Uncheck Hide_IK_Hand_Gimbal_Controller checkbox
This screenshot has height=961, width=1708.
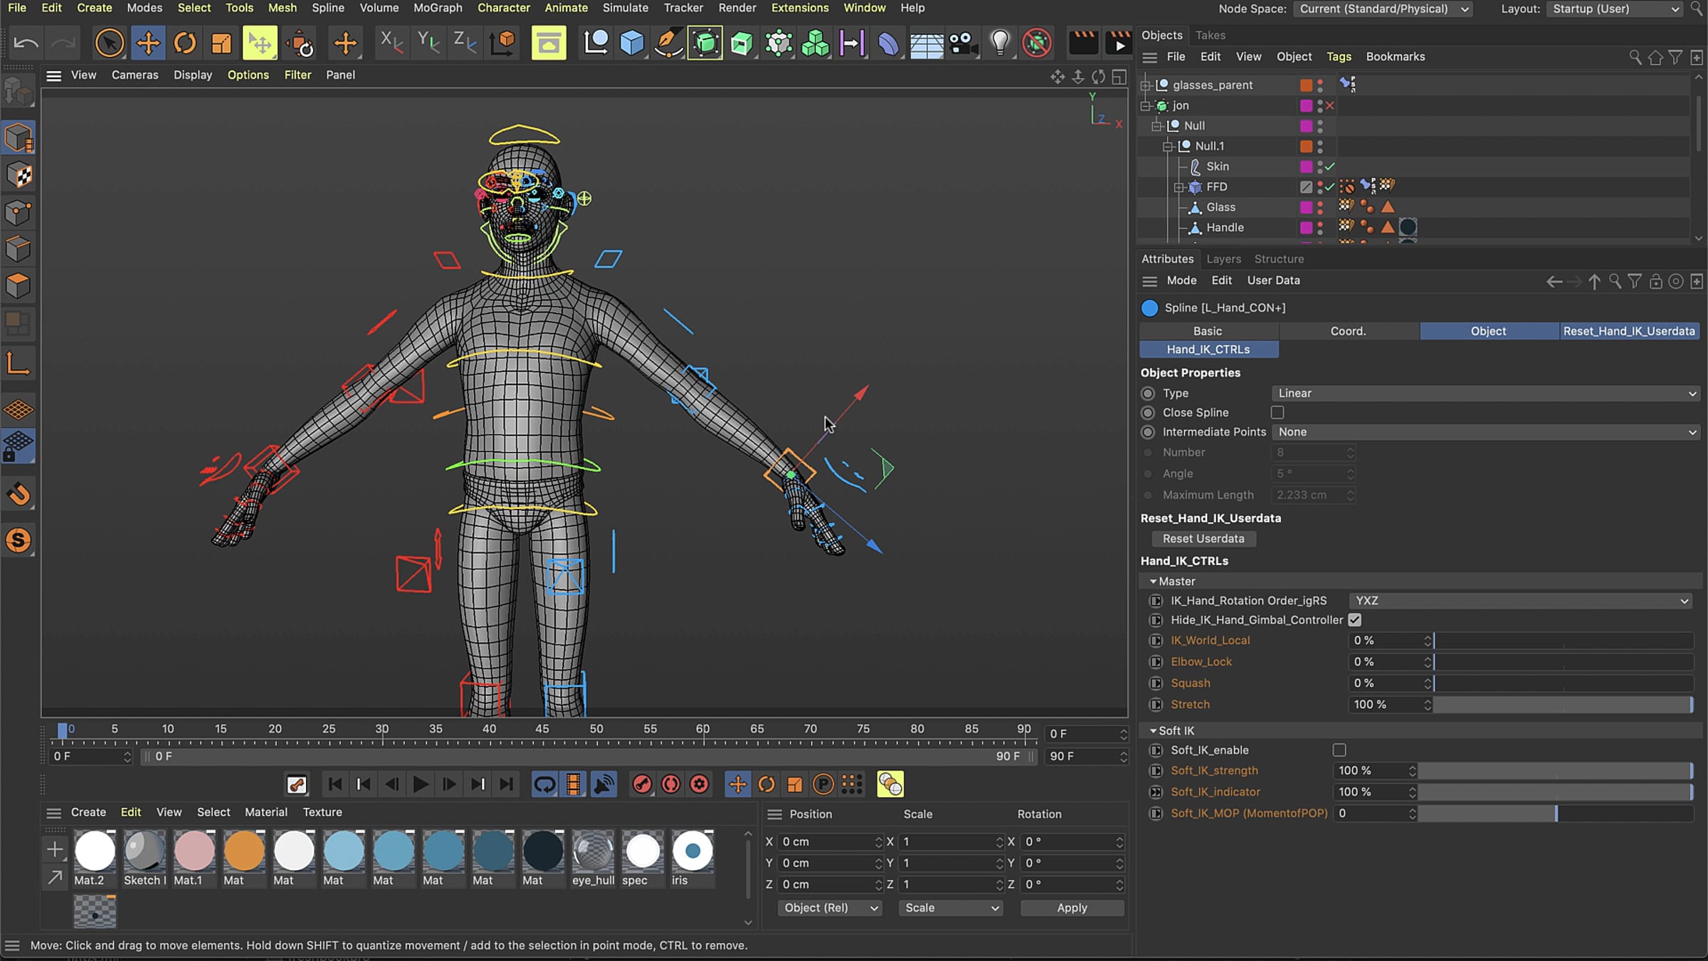[1354, 620]
